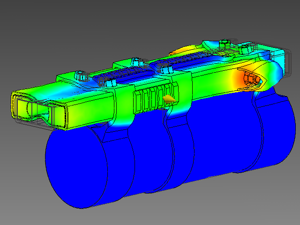Click the yellow cone load arrow
The width and height of the screenshot is (300, 225).
coord(169,98)
